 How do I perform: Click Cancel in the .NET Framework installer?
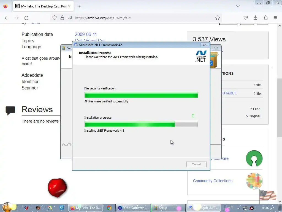[x=196, y=164]
